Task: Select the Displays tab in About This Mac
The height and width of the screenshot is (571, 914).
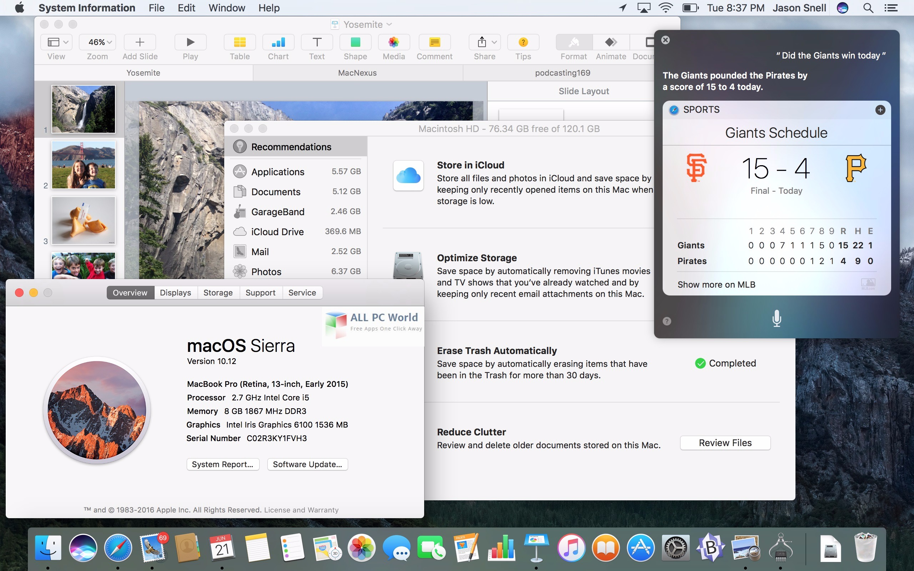Action: point(174,292)
